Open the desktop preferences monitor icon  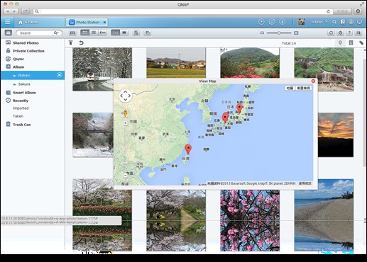(359, 22)
